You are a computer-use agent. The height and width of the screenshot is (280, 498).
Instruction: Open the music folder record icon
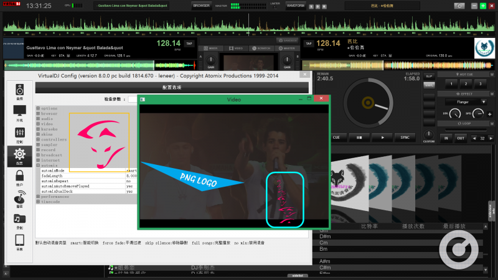(x=19, y=220)
